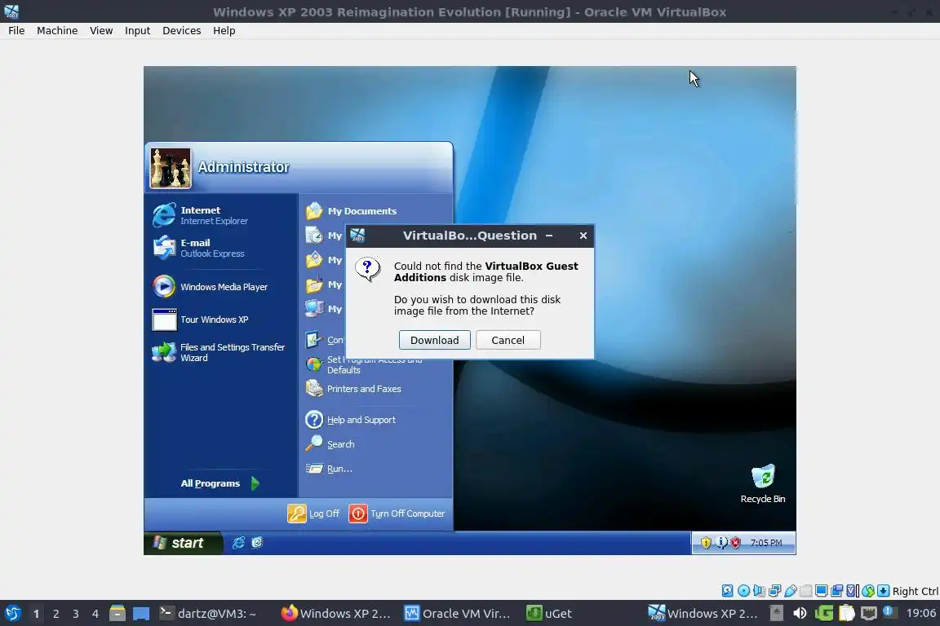Image resolution: width=940 pixels, height=626 pixels.
Task: Click the host panel clock 19:06
Action: click(x=920, y=614)
